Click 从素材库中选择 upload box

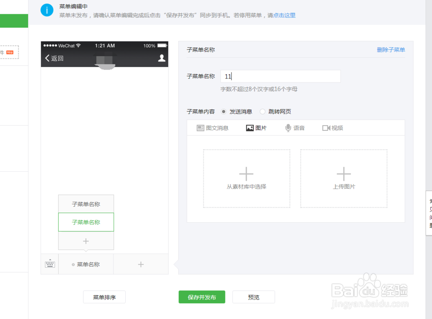[247, 178]
